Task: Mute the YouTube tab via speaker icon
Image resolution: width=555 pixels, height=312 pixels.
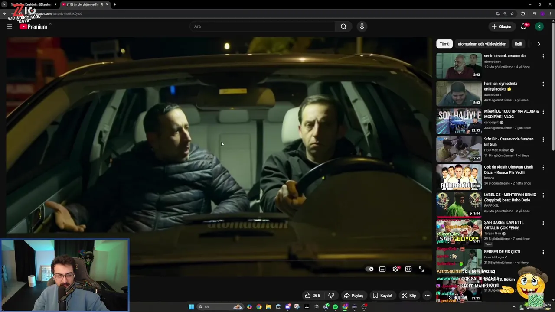Action: coord(102,4)
